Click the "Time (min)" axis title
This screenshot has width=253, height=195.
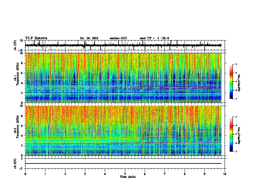[128, 177]
